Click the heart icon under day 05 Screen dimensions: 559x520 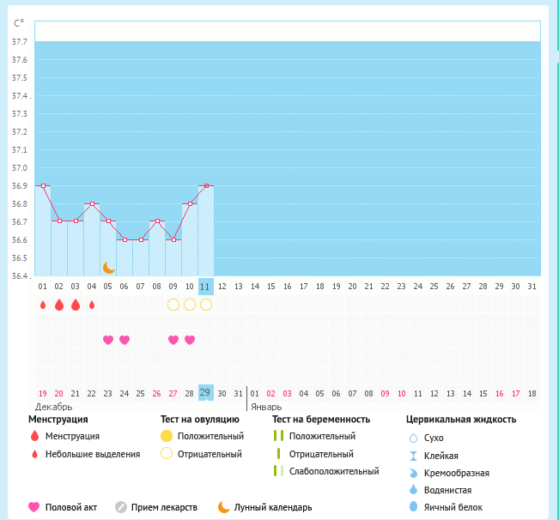coord(108,340)
